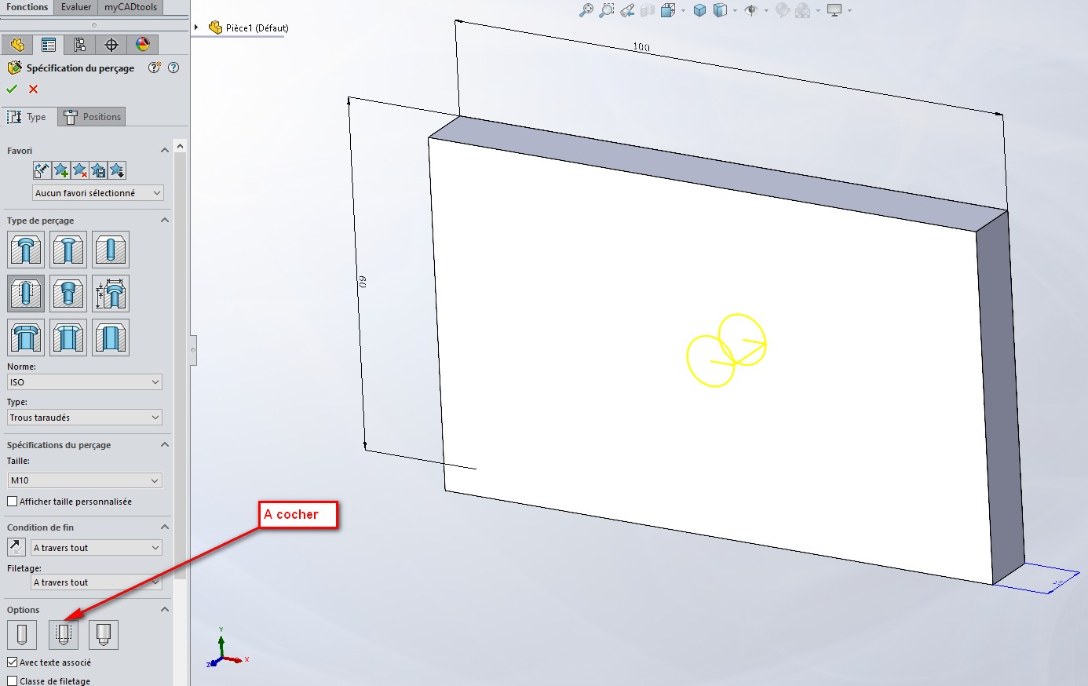Open the DimXpert manager crosshair tab

click(x=111, y=45)
